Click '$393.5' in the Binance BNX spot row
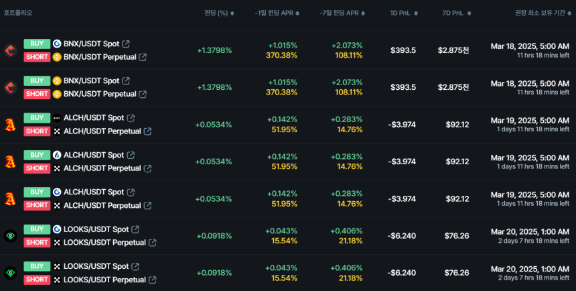The height and width of the screenshot is (291, 576). [403, 87]
